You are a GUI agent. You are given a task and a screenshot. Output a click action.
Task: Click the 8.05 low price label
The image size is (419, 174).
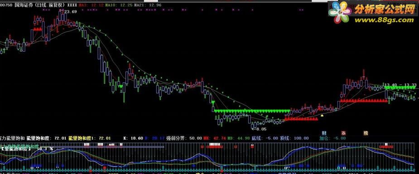point(261,129)
